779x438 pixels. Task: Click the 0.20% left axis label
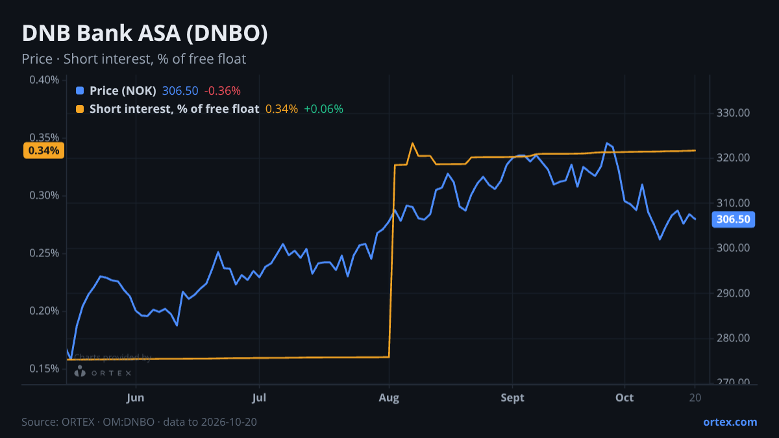point(44,311)
